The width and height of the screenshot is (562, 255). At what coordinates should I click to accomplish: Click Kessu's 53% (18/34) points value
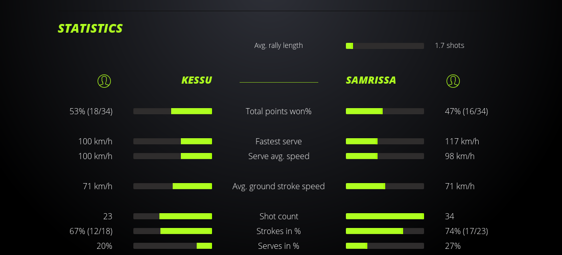coord(91,111)
